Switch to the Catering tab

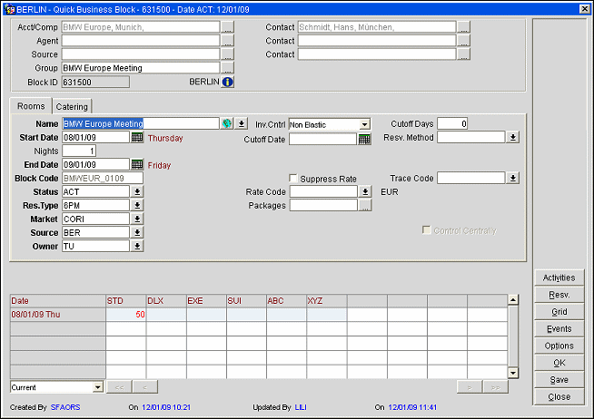(x=72, y=107)
